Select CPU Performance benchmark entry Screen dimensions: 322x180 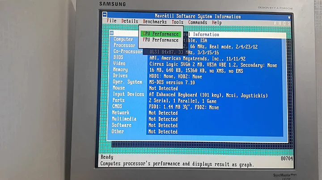pos(161,34)
